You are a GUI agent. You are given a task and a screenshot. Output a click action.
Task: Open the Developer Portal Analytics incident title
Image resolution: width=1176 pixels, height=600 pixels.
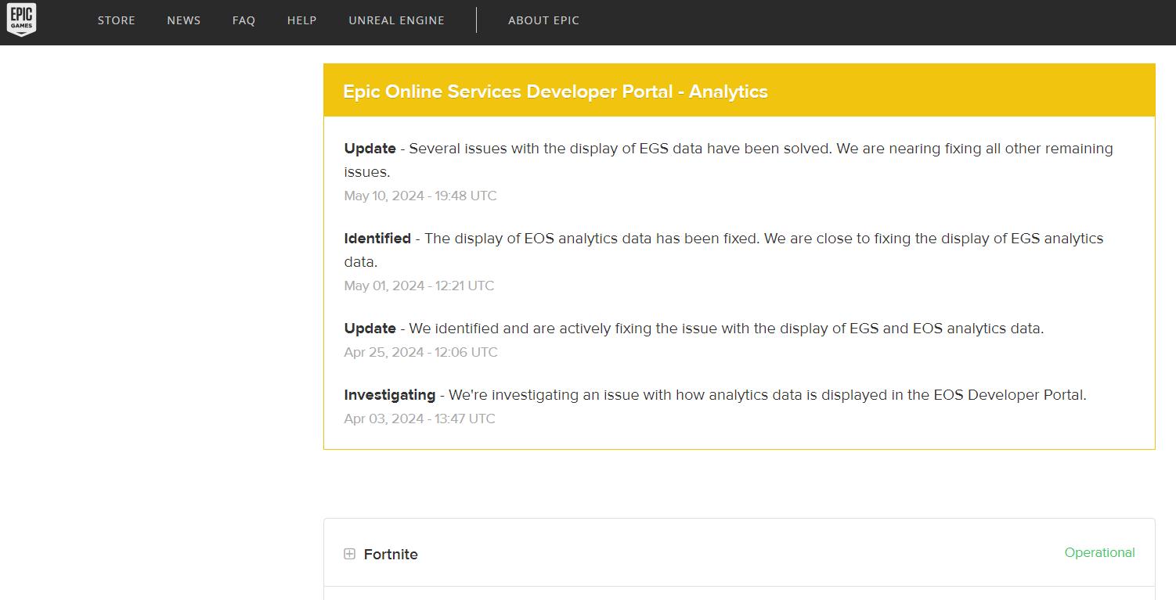(554, 92)
